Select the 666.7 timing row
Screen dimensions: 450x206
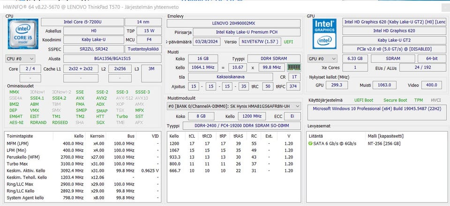pyautogui.click(x=233, y=171)
